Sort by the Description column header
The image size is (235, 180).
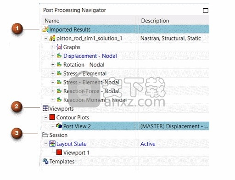point(174,21)
